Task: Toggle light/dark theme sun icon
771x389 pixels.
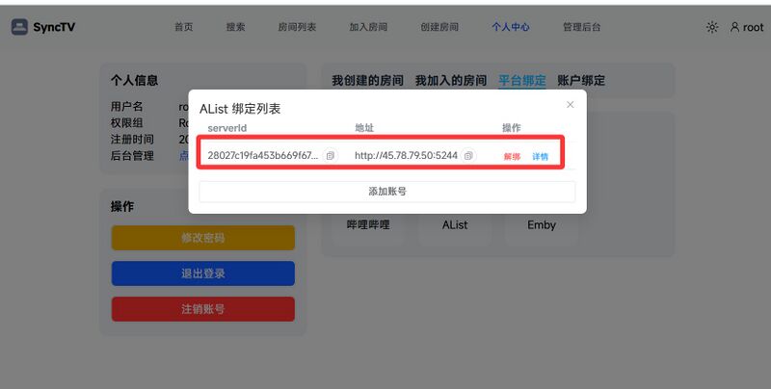Action: pos(712,28)
